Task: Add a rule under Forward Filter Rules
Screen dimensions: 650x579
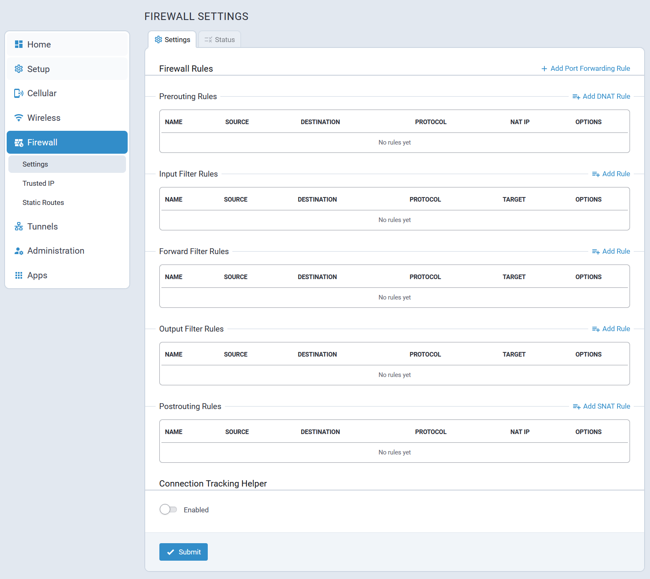Action: [x=611, y=251]
